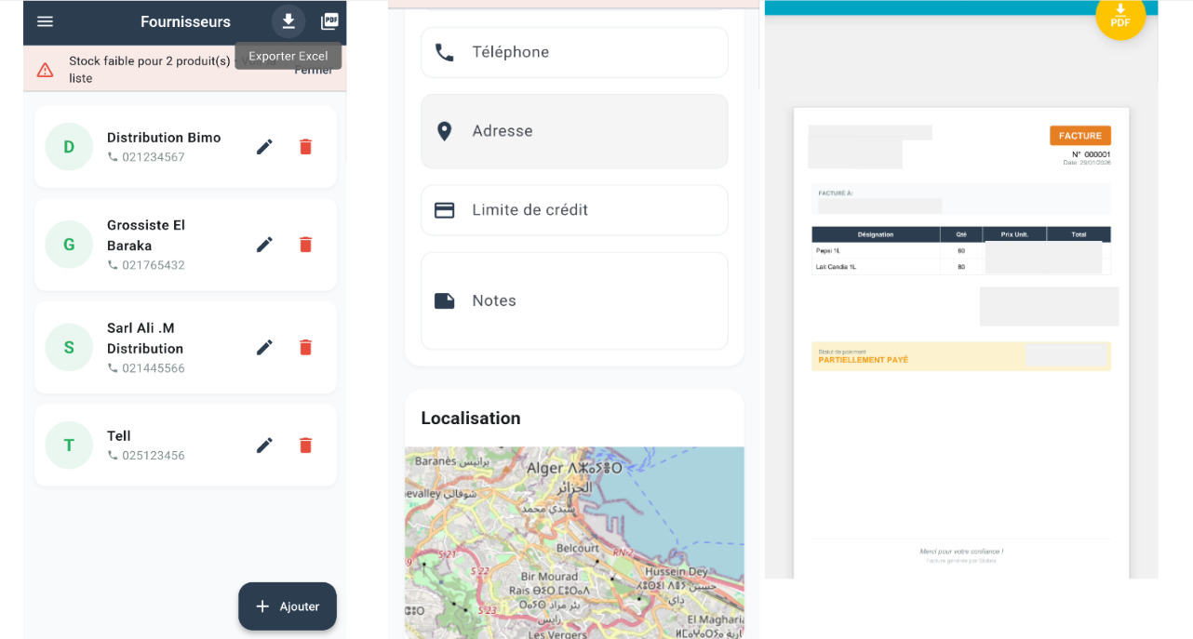
Task: Click the PDF export icon in header
Action: [329, 21]
